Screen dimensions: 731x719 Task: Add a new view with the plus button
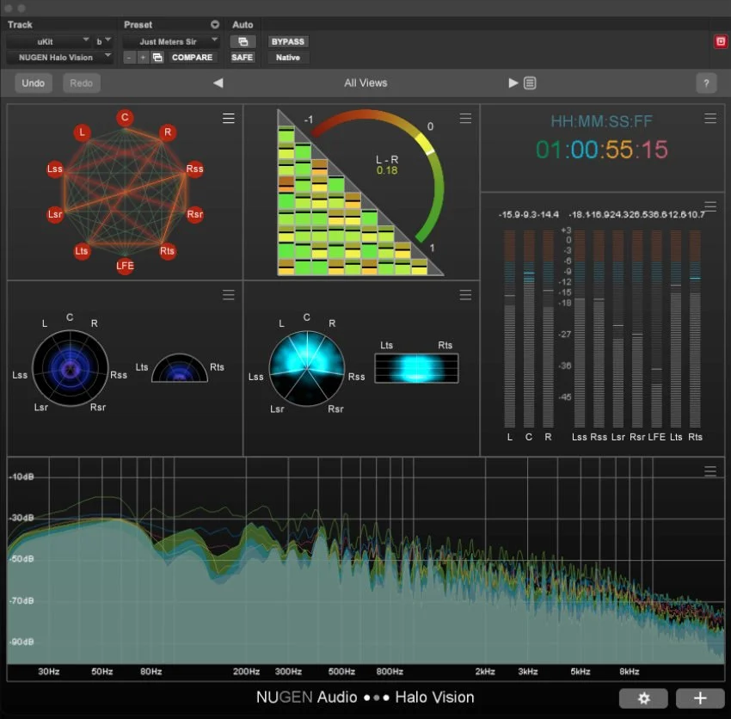(x=700, y=698)
